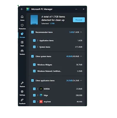Click the Home sidebar label
The height and width of the screenshot is (118, 117).
pyautogui.click(x=22, y=20)
